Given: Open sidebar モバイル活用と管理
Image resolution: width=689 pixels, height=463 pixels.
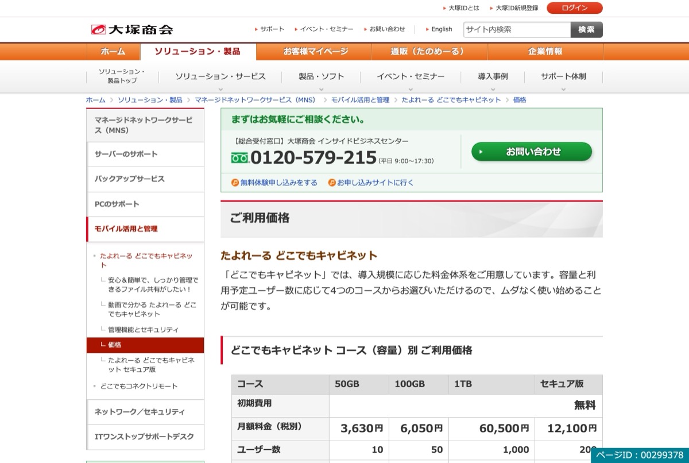Looking at the screenshot, I should [145, 229].
